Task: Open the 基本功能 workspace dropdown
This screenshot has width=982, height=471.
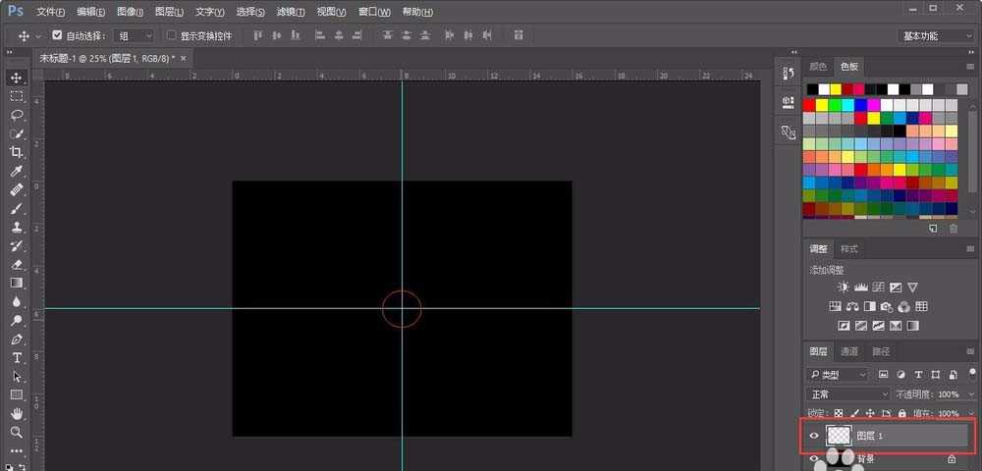Action: [x=936, y=35]
